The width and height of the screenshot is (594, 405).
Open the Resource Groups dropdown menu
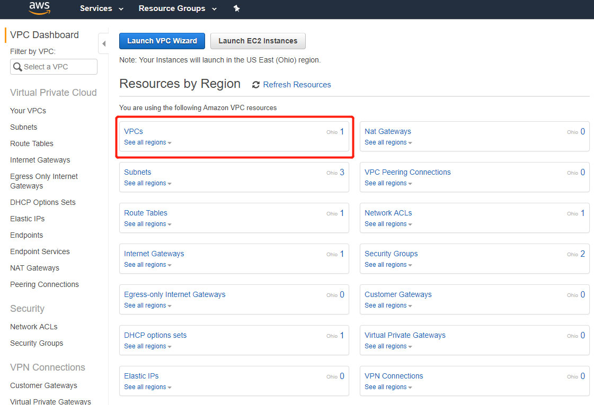click(x=178, y=8)
